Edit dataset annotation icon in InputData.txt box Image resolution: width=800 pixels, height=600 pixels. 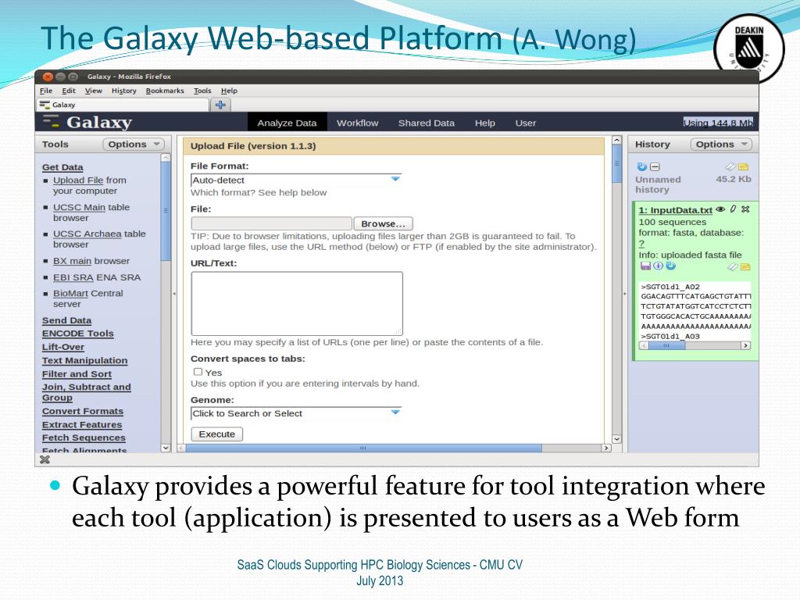(745, 267)
